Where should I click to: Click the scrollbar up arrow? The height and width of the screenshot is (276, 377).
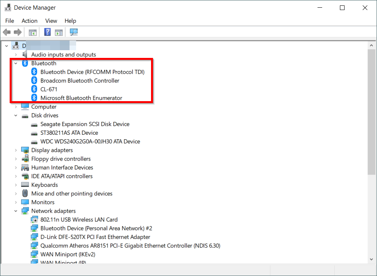coord(372,46)
